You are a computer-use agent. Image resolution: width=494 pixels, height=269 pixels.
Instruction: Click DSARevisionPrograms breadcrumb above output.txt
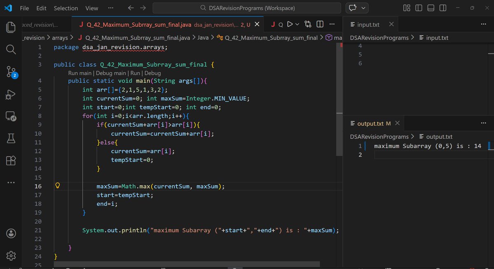(379, 137)
